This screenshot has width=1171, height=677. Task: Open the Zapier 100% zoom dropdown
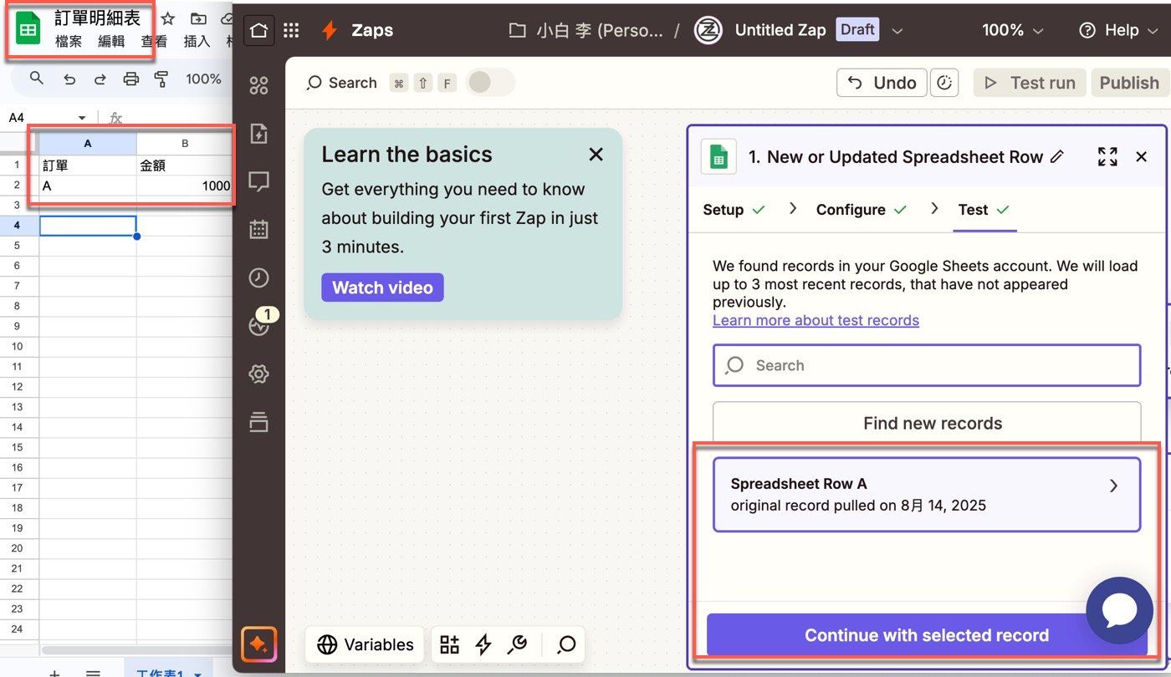(x=1012, y=30)
